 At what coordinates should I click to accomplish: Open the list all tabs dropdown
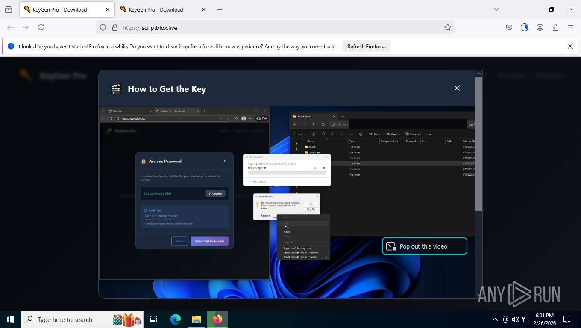(x=496, y=9)
